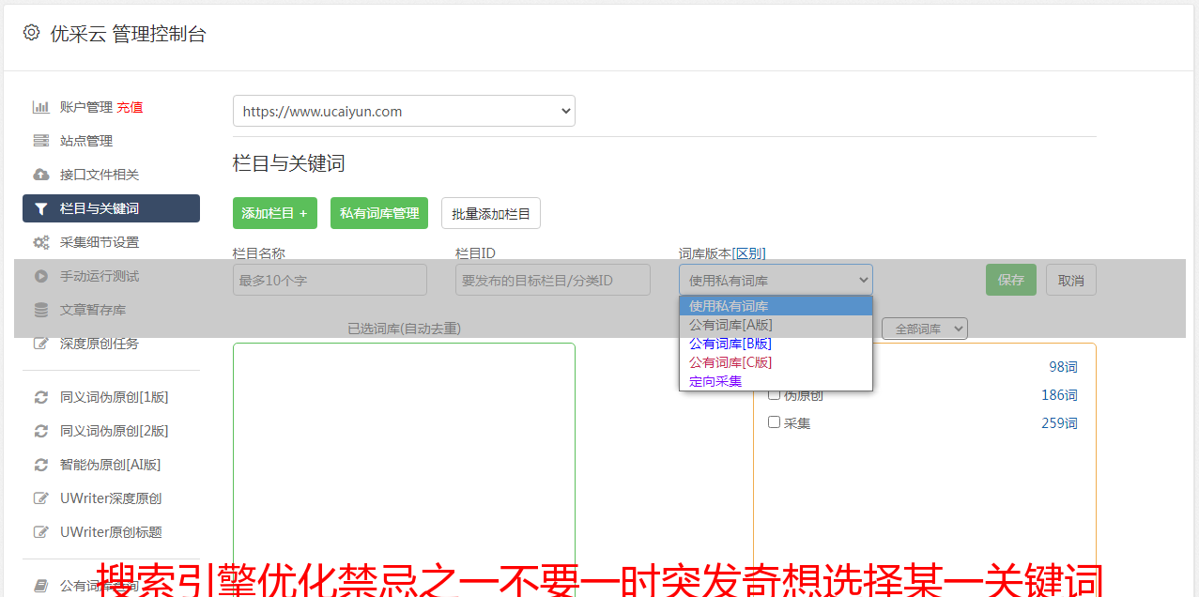Image resolution: width=1199 pixels, height=597 pixels.
Task: Click the edit icon for UWriter原创标题
Action: tap(41, 532)
